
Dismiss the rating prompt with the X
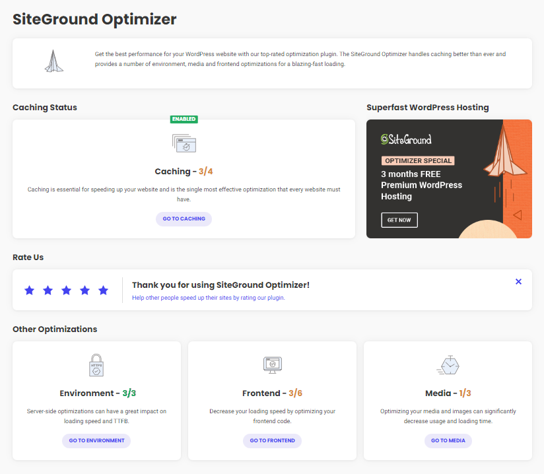point(518,281)
